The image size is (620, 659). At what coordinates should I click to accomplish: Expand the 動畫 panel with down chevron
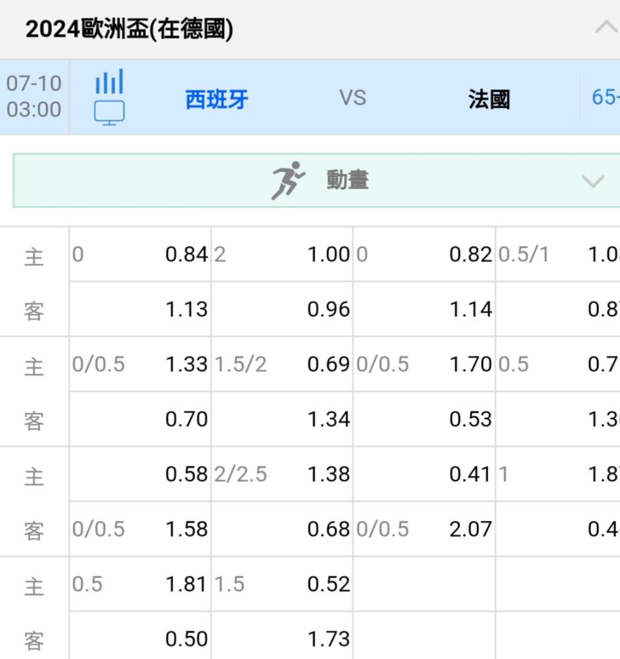click(593, 181)
